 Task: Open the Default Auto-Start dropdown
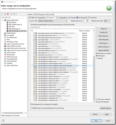[107, 21]
